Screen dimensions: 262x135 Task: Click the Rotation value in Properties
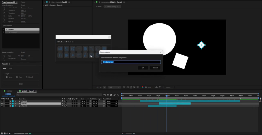click(23, 19)
